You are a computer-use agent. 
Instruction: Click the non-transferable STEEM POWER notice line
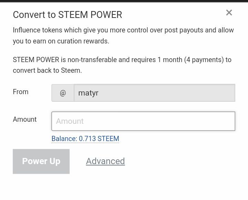[x=122, y=60]
